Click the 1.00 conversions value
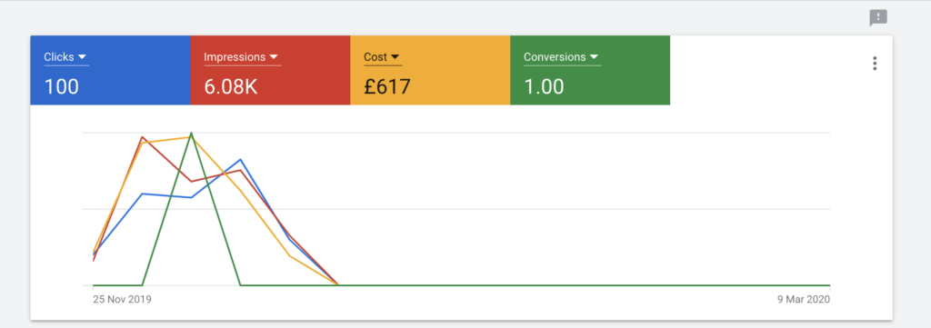 544,86
